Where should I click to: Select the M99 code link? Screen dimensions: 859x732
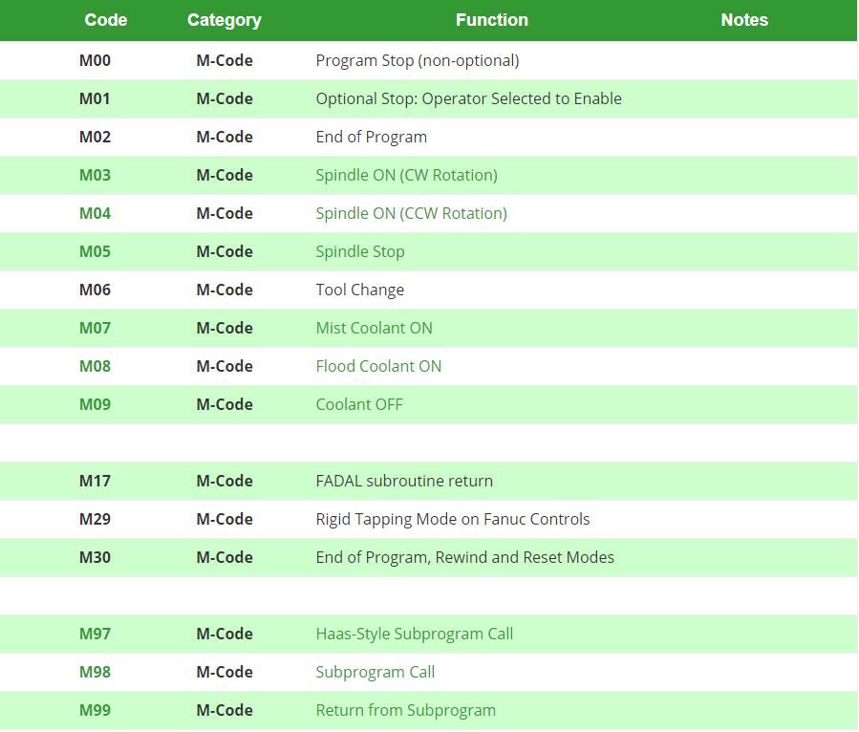coord(96,710)
